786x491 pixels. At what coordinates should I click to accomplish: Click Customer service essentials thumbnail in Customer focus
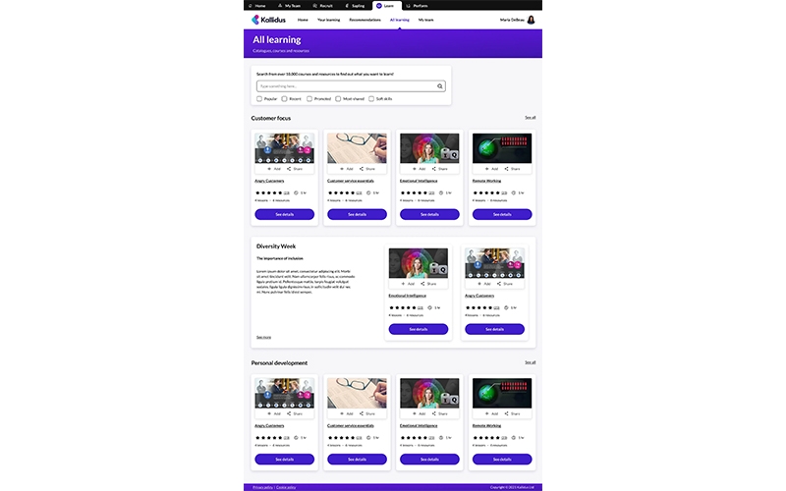pyautogui.click(x=357, y=148)
